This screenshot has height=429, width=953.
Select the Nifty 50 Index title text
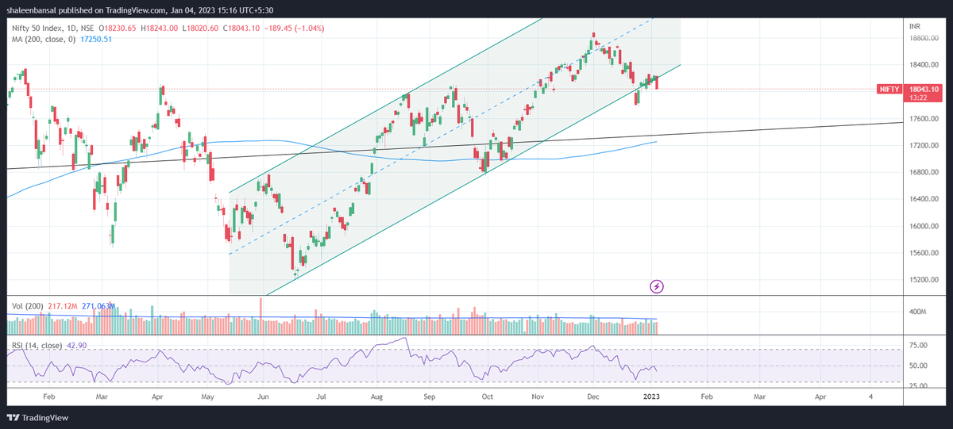coord(37,29)
